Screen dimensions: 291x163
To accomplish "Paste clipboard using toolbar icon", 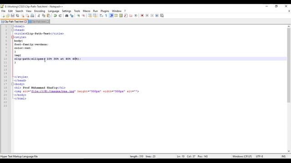I will coord(49,16).
